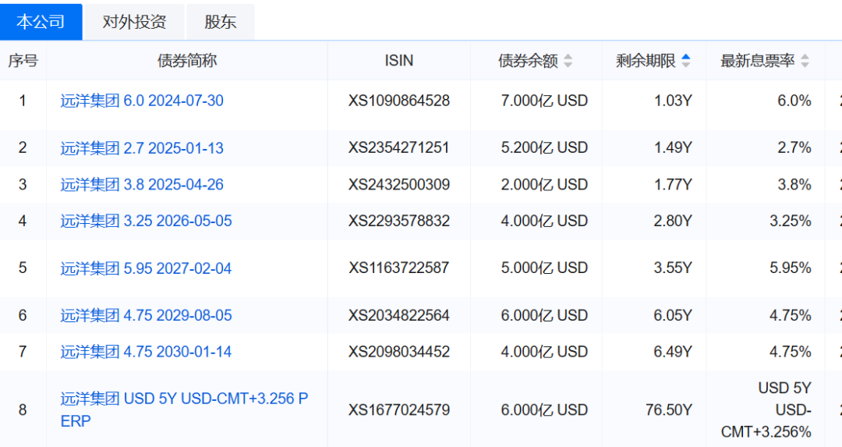Click remaining term 1.49Y
The width and height of the screenshot is (842, 447).
[x=673, y=147]
